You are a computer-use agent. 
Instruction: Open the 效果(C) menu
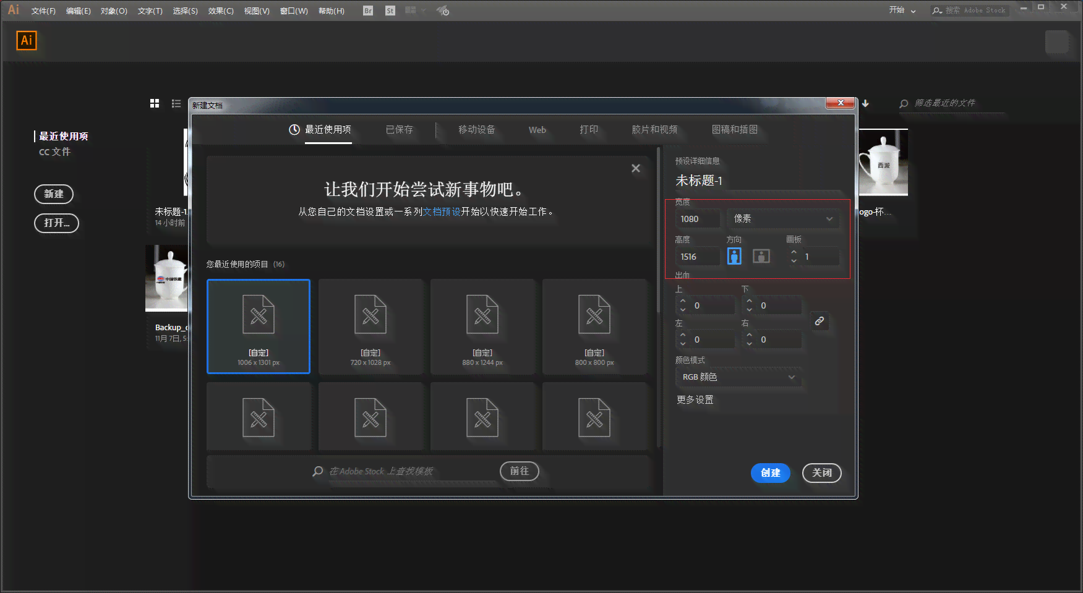click(x=221, y=11)
